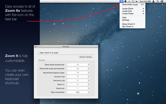The height and width of the screenshot is (104, 166).
Task: Open Spotlight search magnifier icon
Action: click(x=158, y=1)
